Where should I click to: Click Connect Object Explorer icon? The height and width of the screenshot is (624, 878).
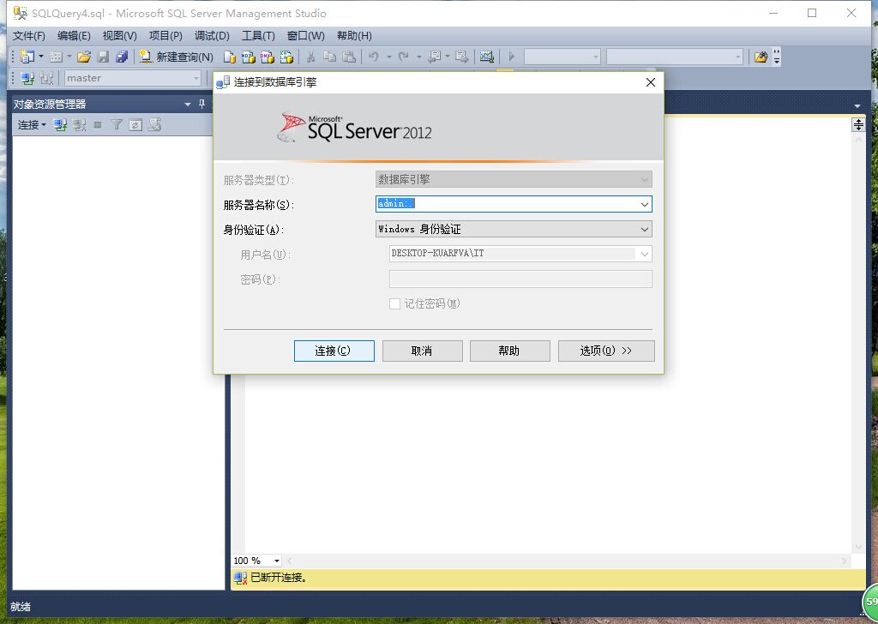click(x=60, y=125)
